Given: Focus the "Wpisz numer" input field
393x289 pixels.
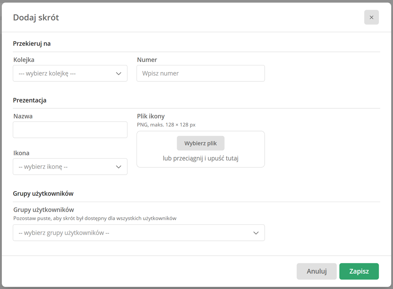Looking at the screenshot, I should pyautogui.click(x=200, y=73).
